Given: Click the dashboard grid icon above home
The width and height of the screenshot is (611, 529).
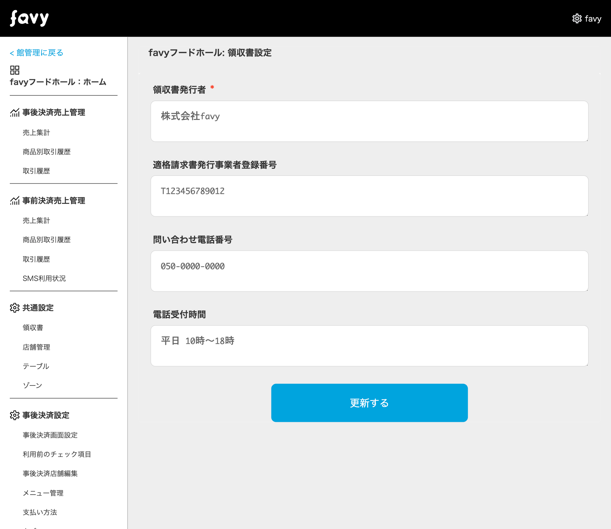Looking at the screenshot, I should [15, 70].
